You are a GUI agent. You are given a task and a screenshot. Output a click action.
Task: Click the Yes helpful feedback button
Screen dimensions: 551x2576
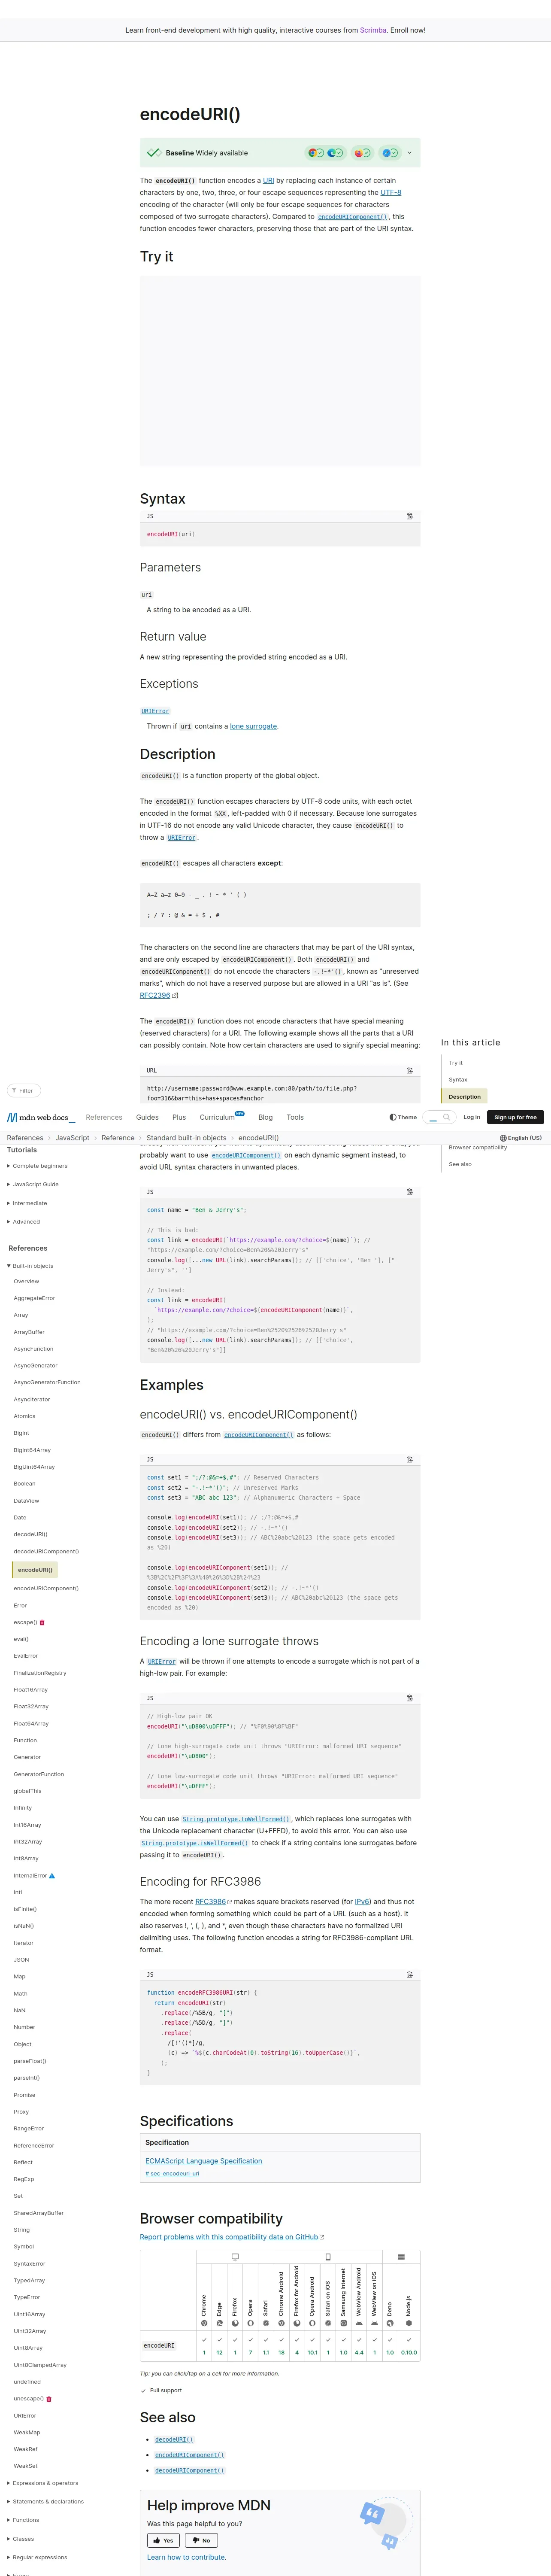click(163, 2541)
